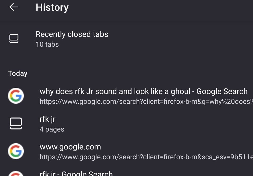Click the Google favicon next to the ghoul search
The width and height of the screenshot is (253, 176).
coord(16,96)
